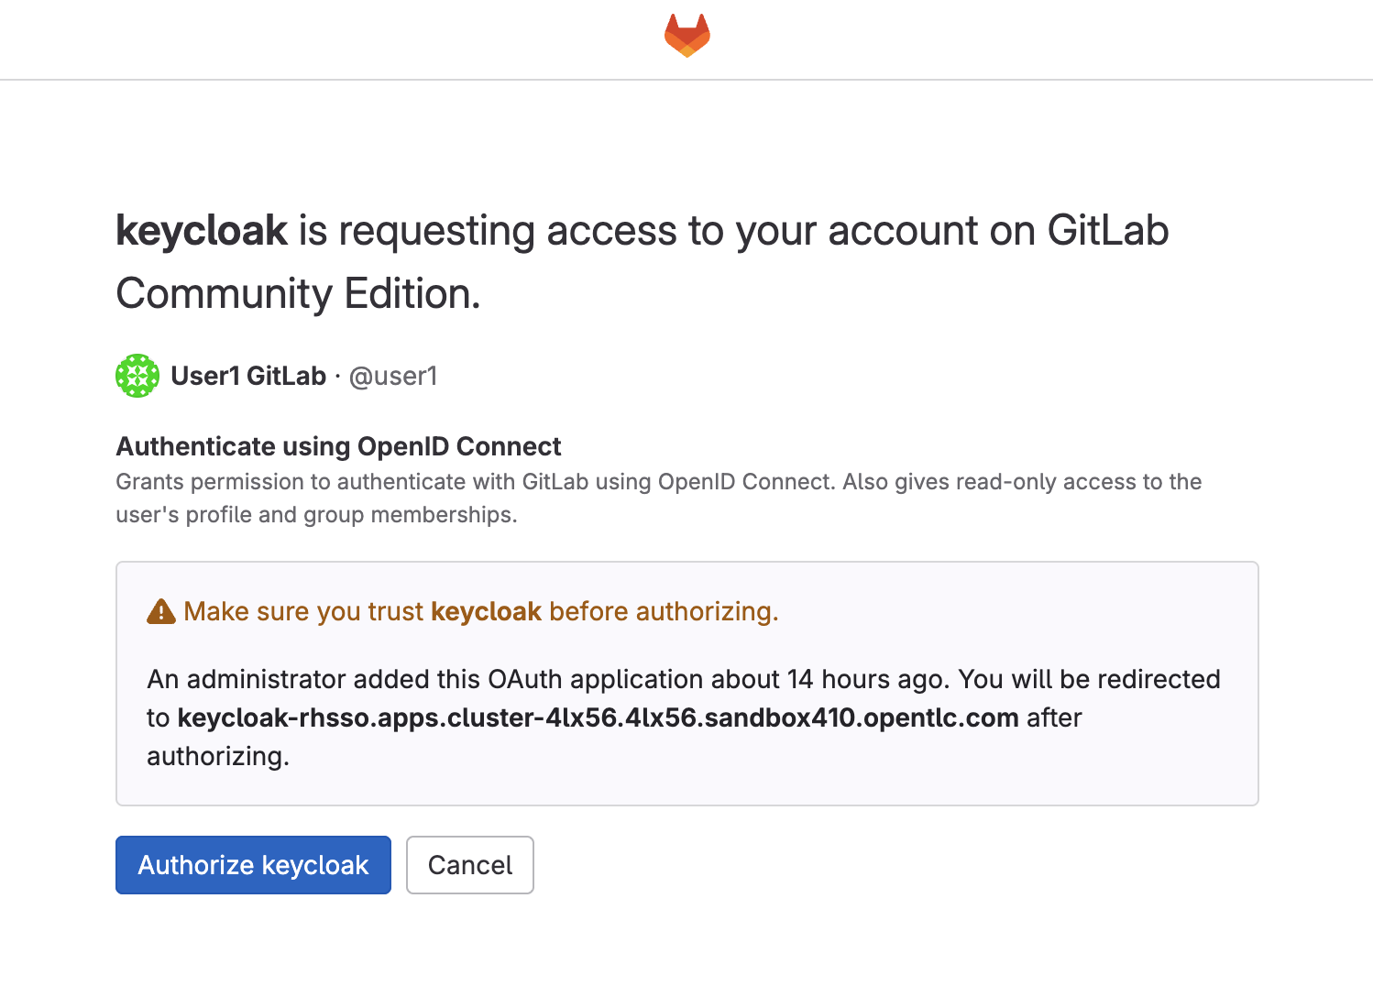Click the GitLab fox logo
Image resolution: width=1373 pixels, height=986 pixels.
point(687,36)
